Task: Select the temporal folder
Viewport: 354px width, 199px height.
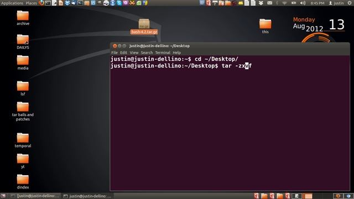Action: [23, 140]
